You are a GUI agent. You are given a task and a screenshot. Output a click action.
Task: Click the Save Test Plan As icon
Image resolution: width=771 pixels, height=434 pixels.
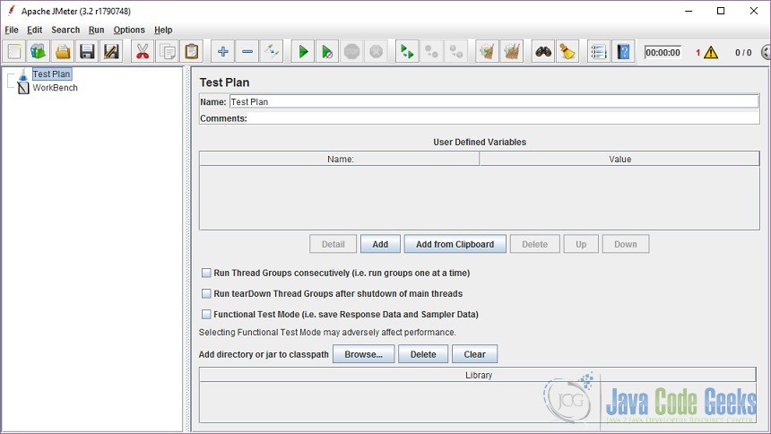click(x=111, y=51)
